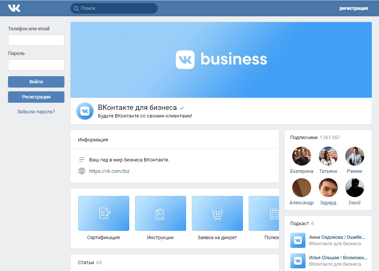The width and height of the screenshot is (379, 271).
Task: Click the Пароль password field
Action: pos(36,65)
